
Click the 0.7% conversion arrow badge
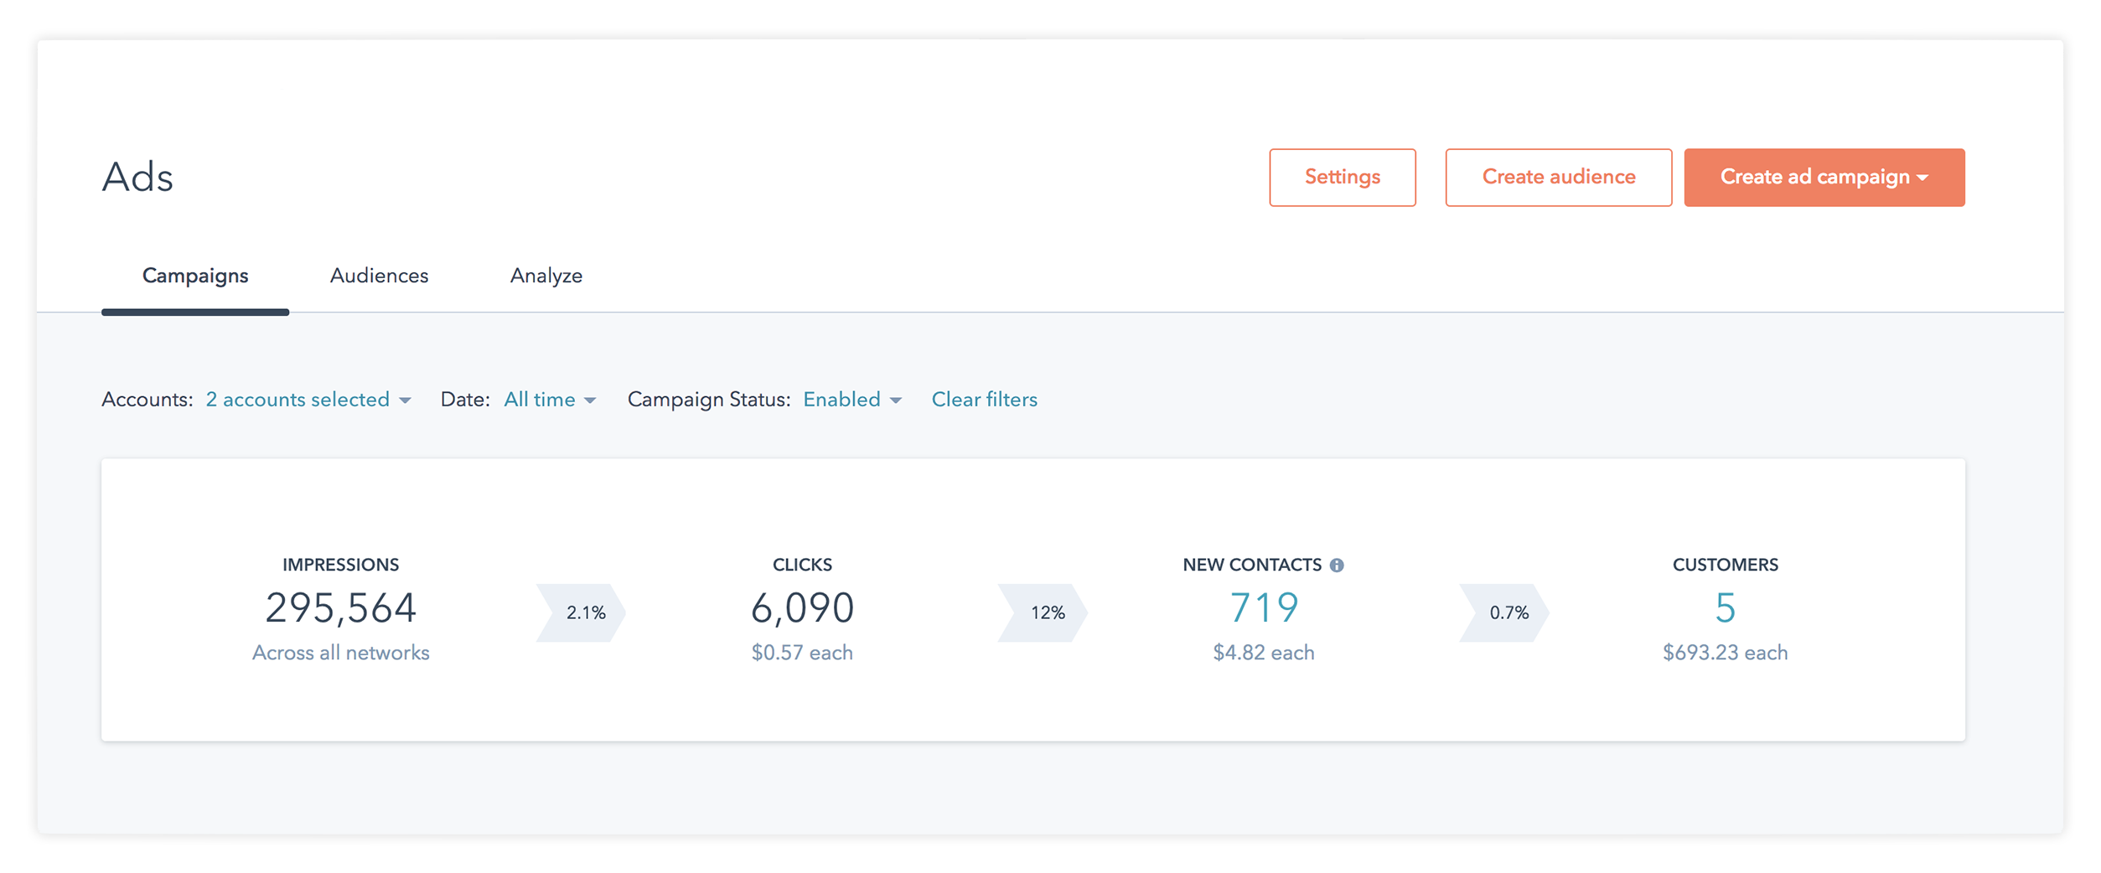(x=1504, y=613)
